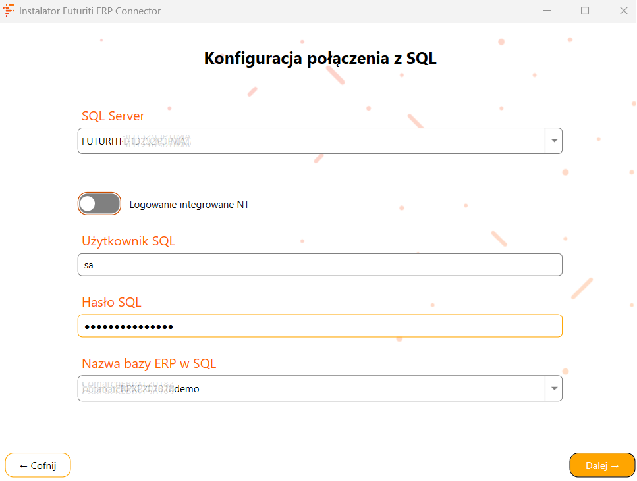Open the Nazwa bazy ERP dropdown arrow
This screenshot has width=637, height=481.
coord(554,388)
